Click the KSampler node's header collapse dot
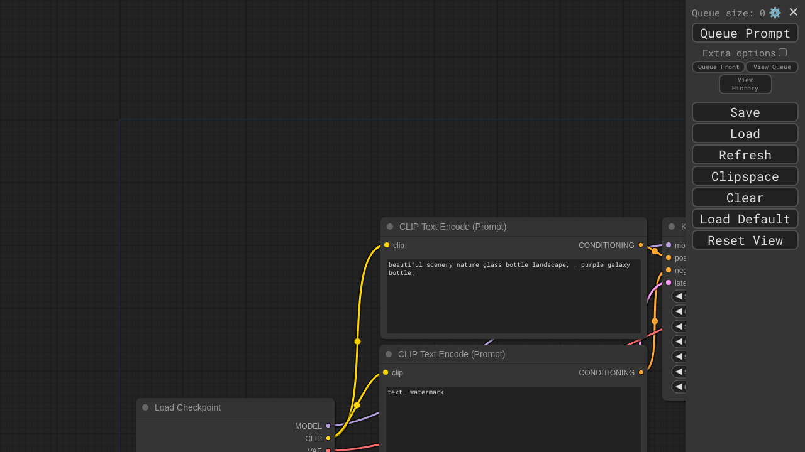Screen dimensions: 805x452 pyautogui.click(x=672, y=227)
